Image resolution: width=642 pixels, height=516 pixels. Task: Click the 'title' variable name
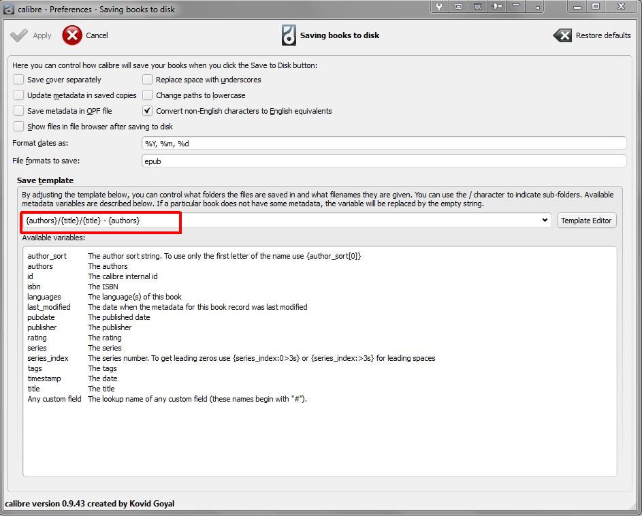(33, 389)
